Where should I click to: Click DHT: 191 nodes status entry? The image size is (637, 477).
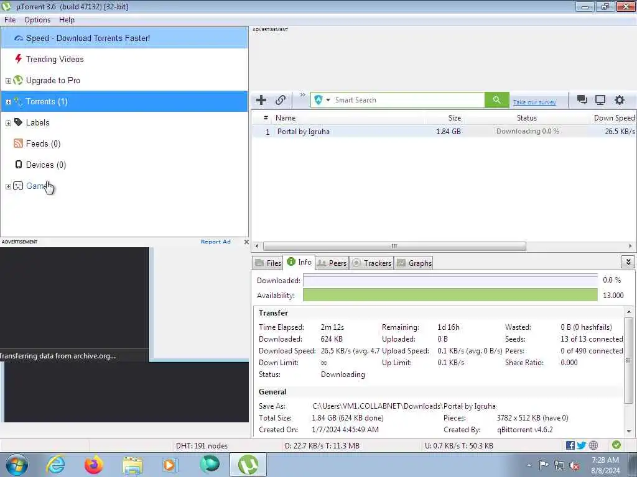pyautogui.click(x=202, y=446)
